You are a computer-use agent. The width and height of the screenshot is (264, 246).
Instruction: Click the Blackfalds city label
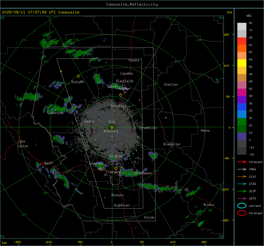coord(125,81)
